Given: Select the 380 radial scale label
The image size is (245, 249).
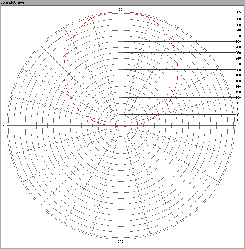Looking at the screenshot, I should point(238,19).
